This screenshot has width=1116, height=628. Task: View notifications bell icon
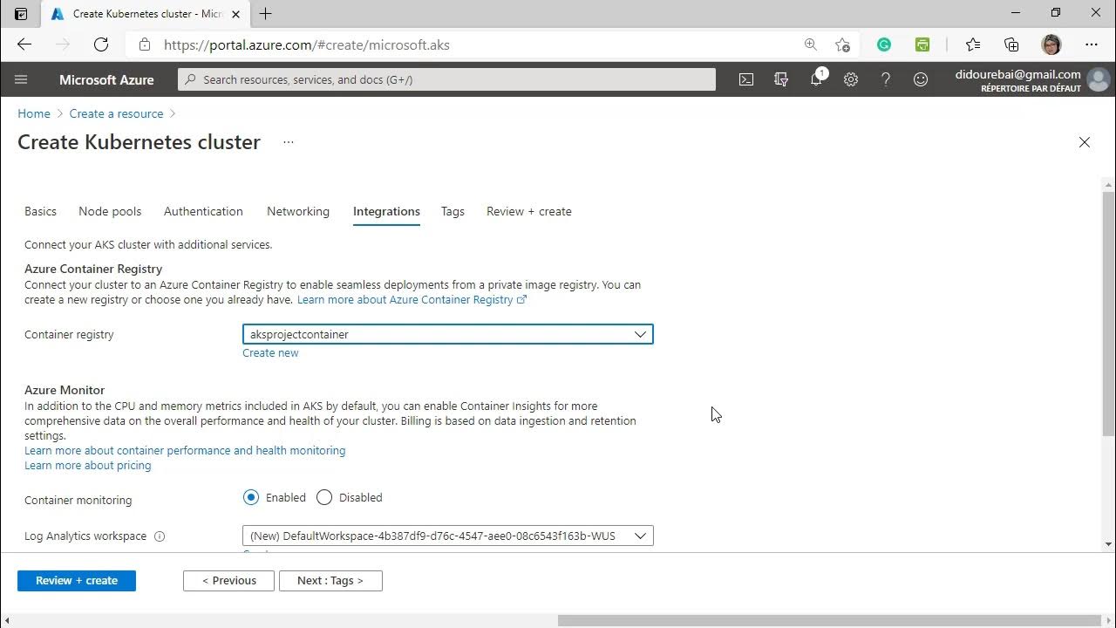817,79
